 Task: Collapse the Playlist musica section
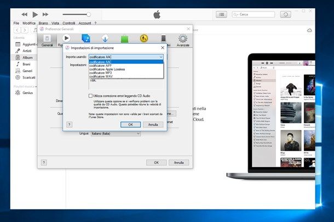coord(36,87)
